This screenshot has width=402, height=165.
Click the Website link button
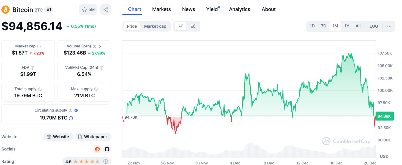pyautogui.click(x=58, y=137)
